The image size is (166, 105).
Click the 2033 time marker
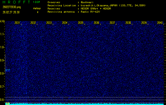coord(49,23)
